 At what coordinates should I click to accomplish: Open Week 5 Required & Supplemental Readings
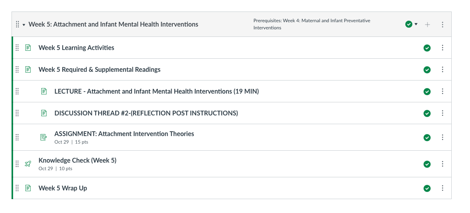[x=99, y=69]
